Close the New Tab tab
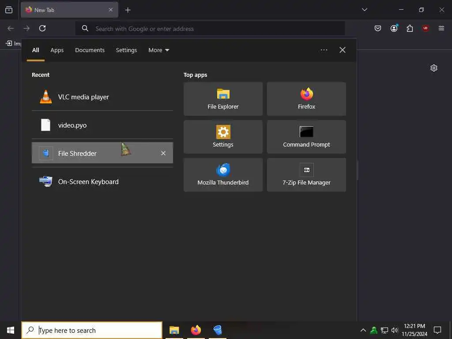 tap(111, 10)
